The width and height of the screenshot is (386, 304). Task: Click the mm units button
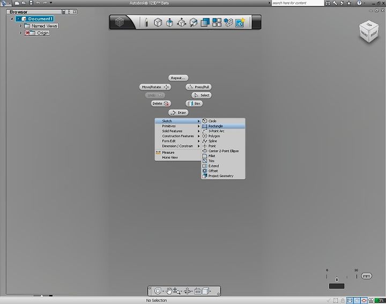[x=366, y=276]
